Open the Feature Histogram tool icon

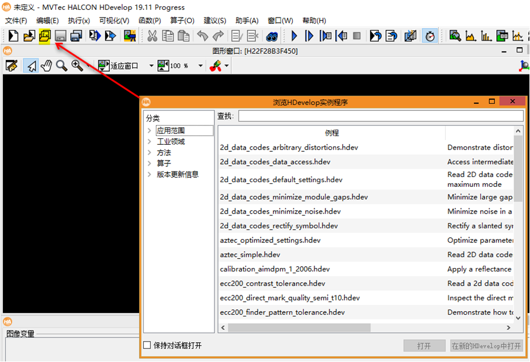[x=486, y=36]
